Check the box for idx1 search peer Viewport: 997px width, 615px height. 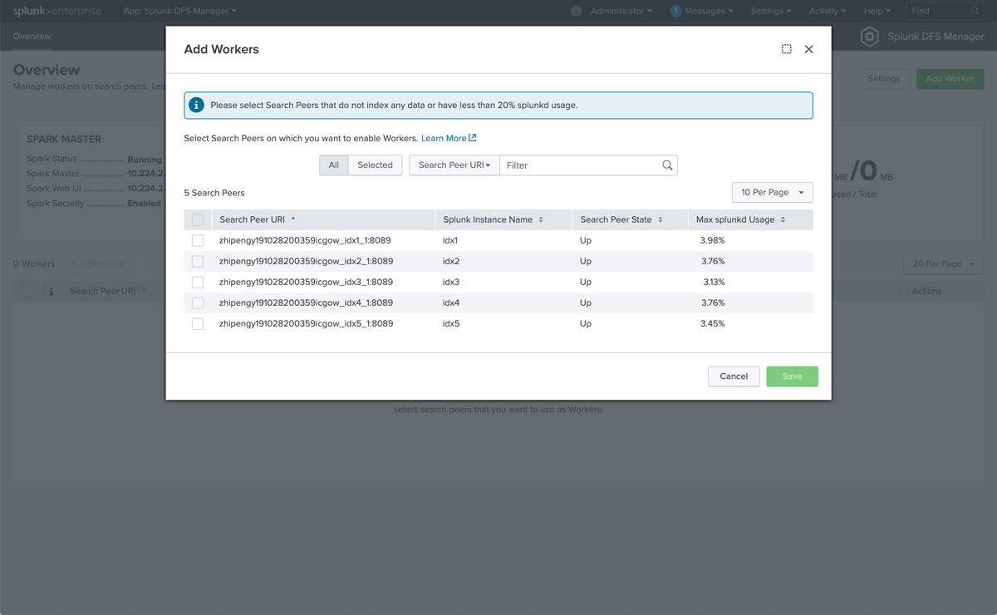[x=198, y=240]
